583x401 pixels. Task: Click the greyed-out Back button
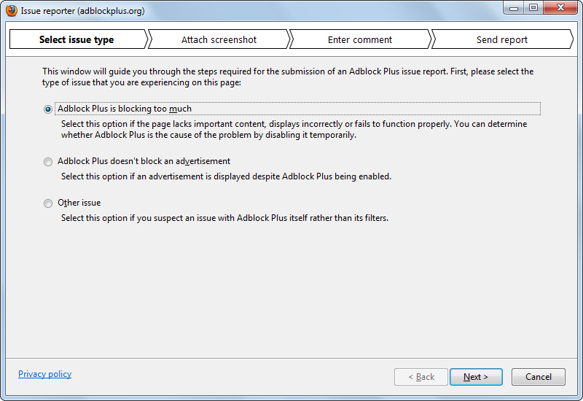421,377
